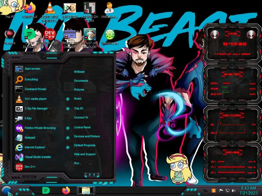This screenshot has height=196, width=262.
Task: Open Control Panel from start menu
Action: tap(82, 127)
